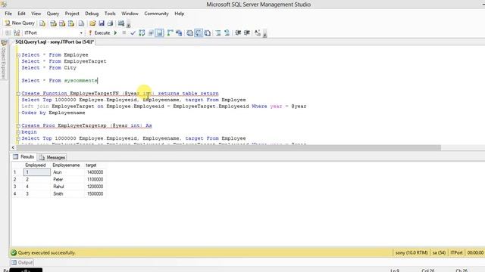Open the Debug menu

coord(92,14)
